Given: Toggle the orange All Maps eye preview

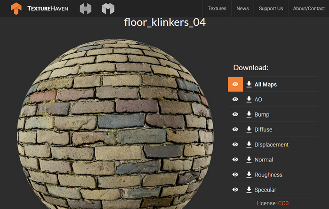Looking at the screenshot, I should (235, 84).
